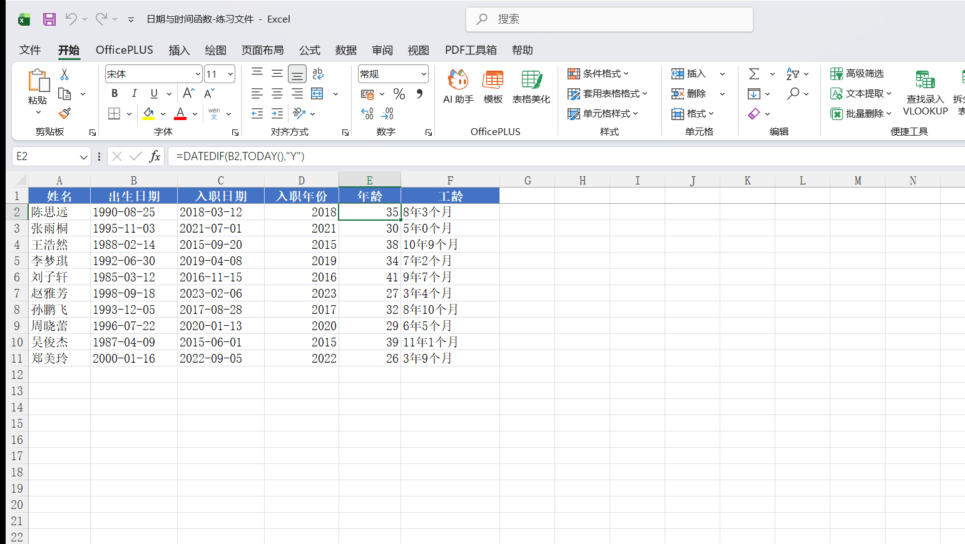
Task: Toggle Underline formatting
Action: click(x=154, y=94)
